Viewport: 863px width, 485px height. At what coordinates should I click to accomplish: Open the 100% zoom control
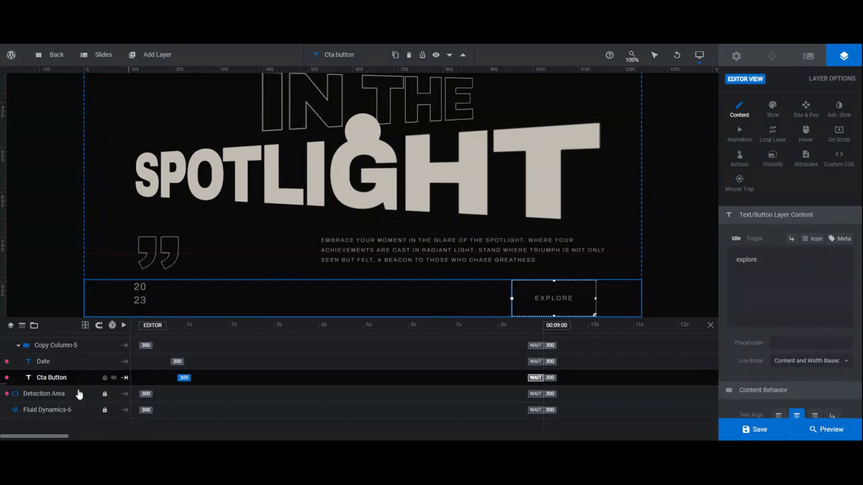coord(632,56)
